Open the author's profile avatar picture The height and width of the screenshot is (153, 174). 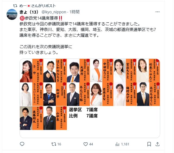(x=12, y=14)
